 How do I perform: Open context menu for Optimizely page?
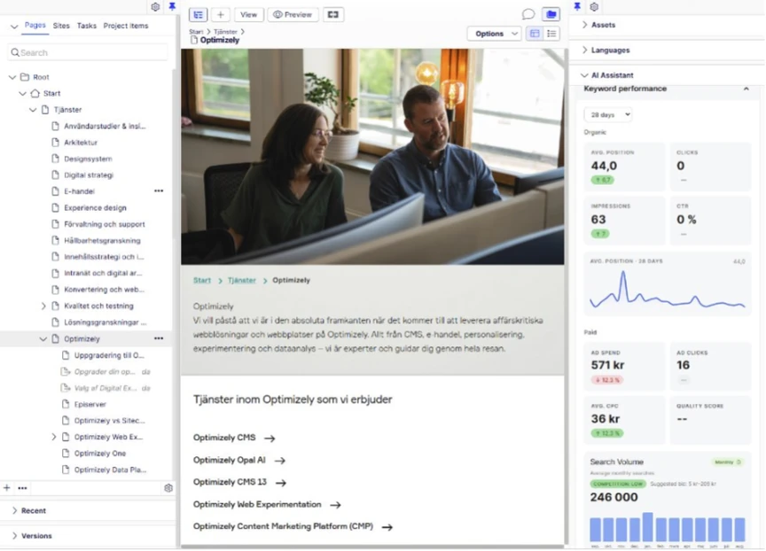click(159, 338)
